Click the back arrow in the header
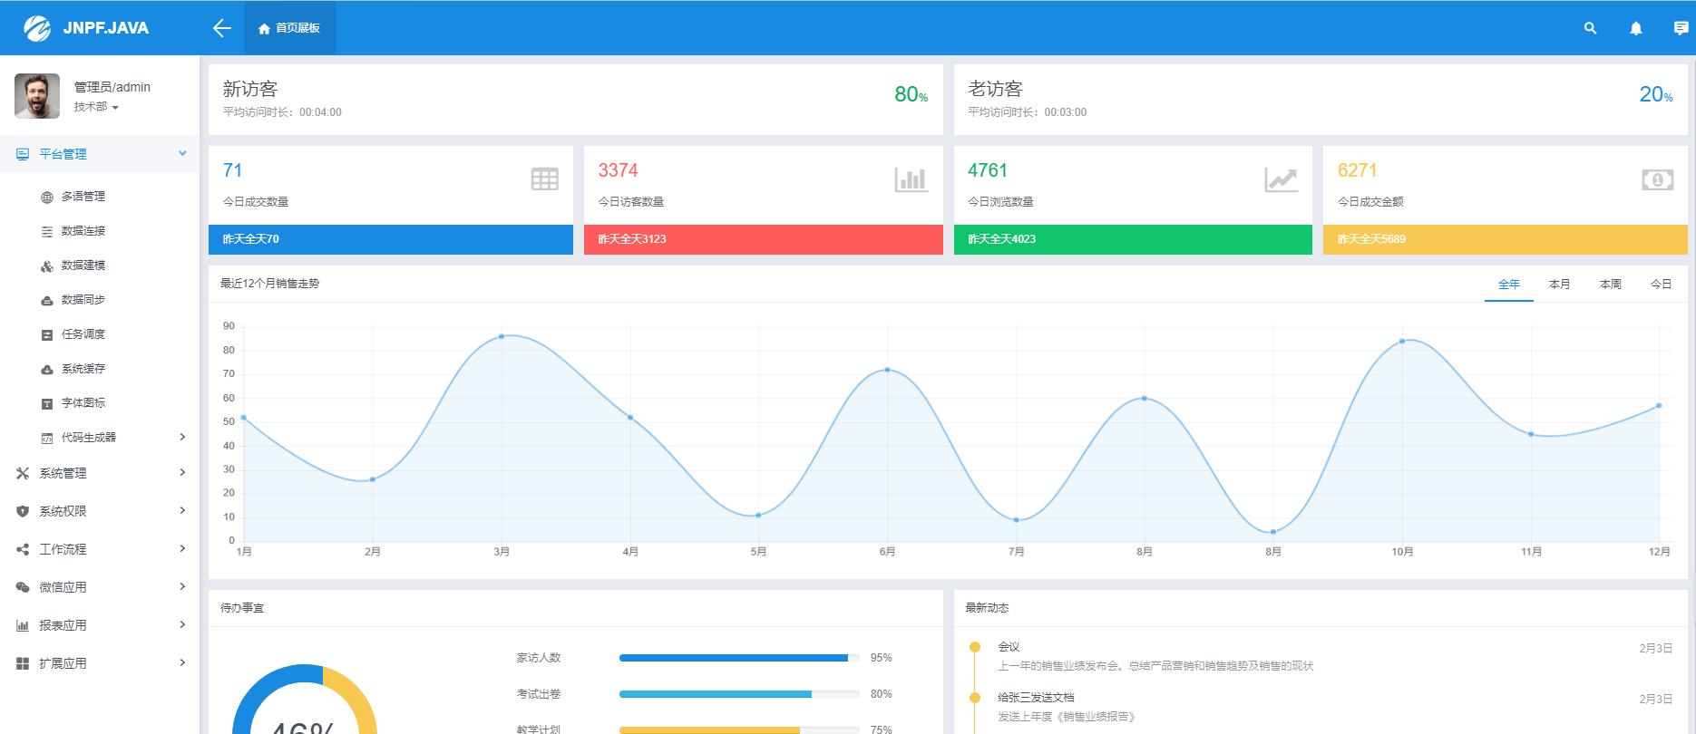This screenshot has height=734, width=1696. pyautogui.click(x=222, y=28)
